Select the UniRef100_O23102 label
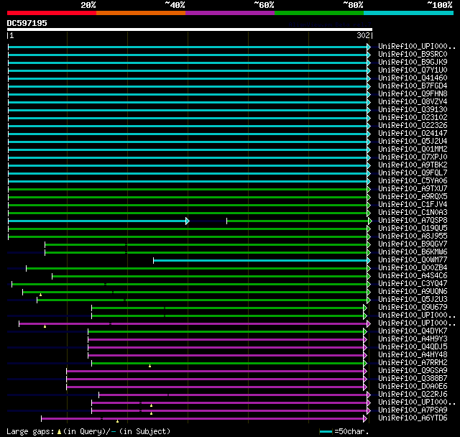 point(413,118)
